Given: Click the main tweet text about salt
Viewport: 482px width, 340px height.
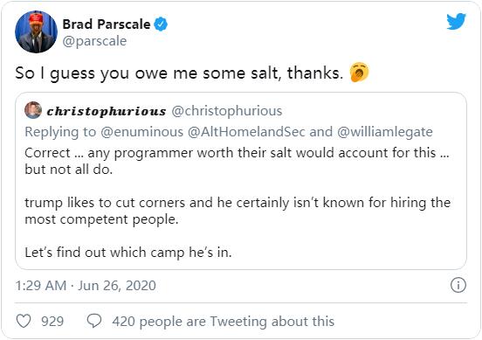Looking at the screenshot, I should [x=179, y=73].
